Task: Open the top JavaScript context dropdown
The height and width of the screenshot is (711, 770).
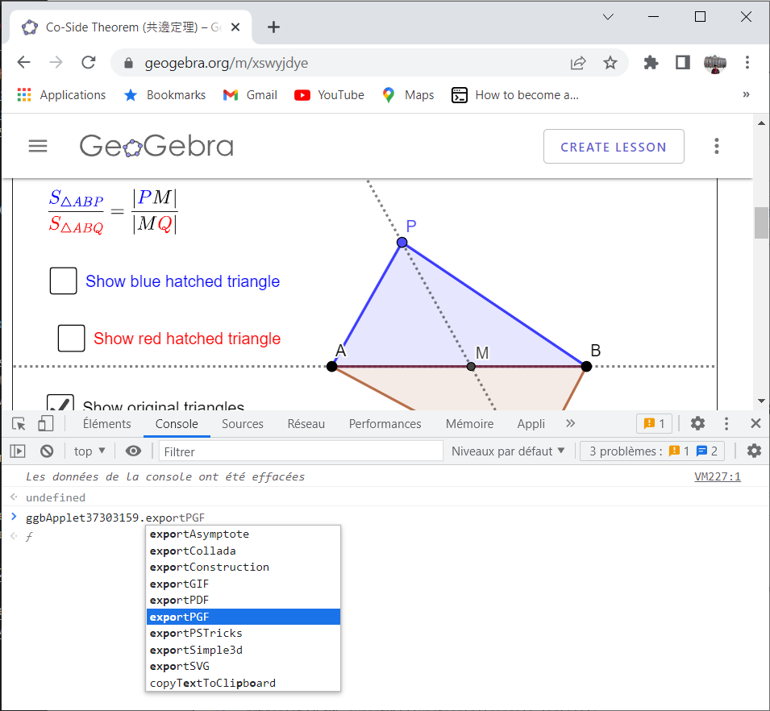Action: coord(89,451)
